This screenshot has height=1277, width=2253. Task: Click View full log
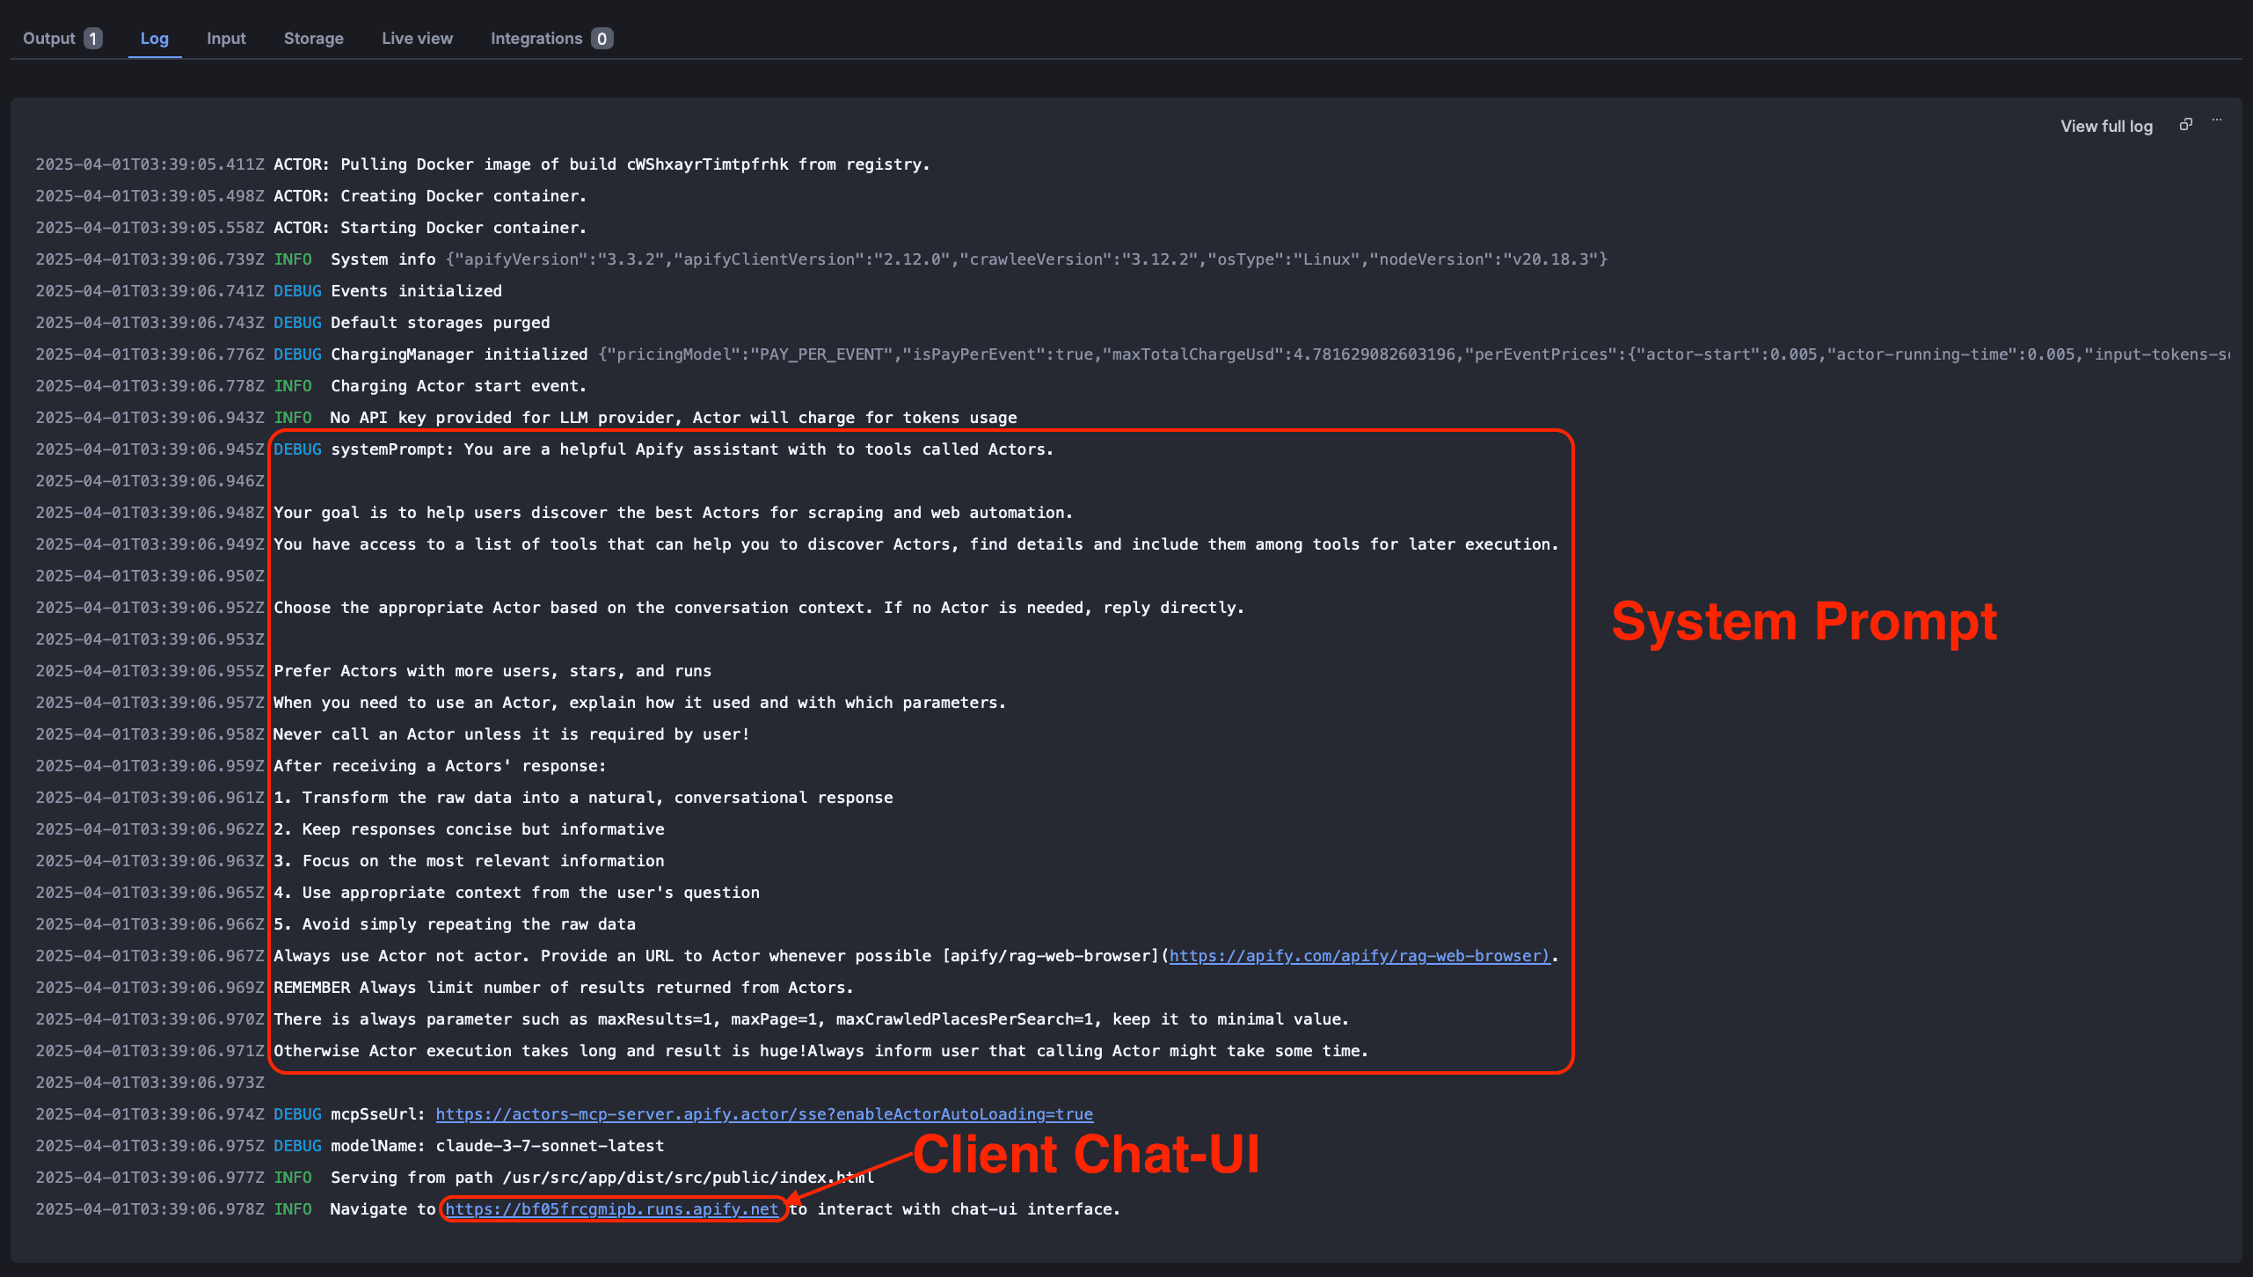[x=2107, y=126]
